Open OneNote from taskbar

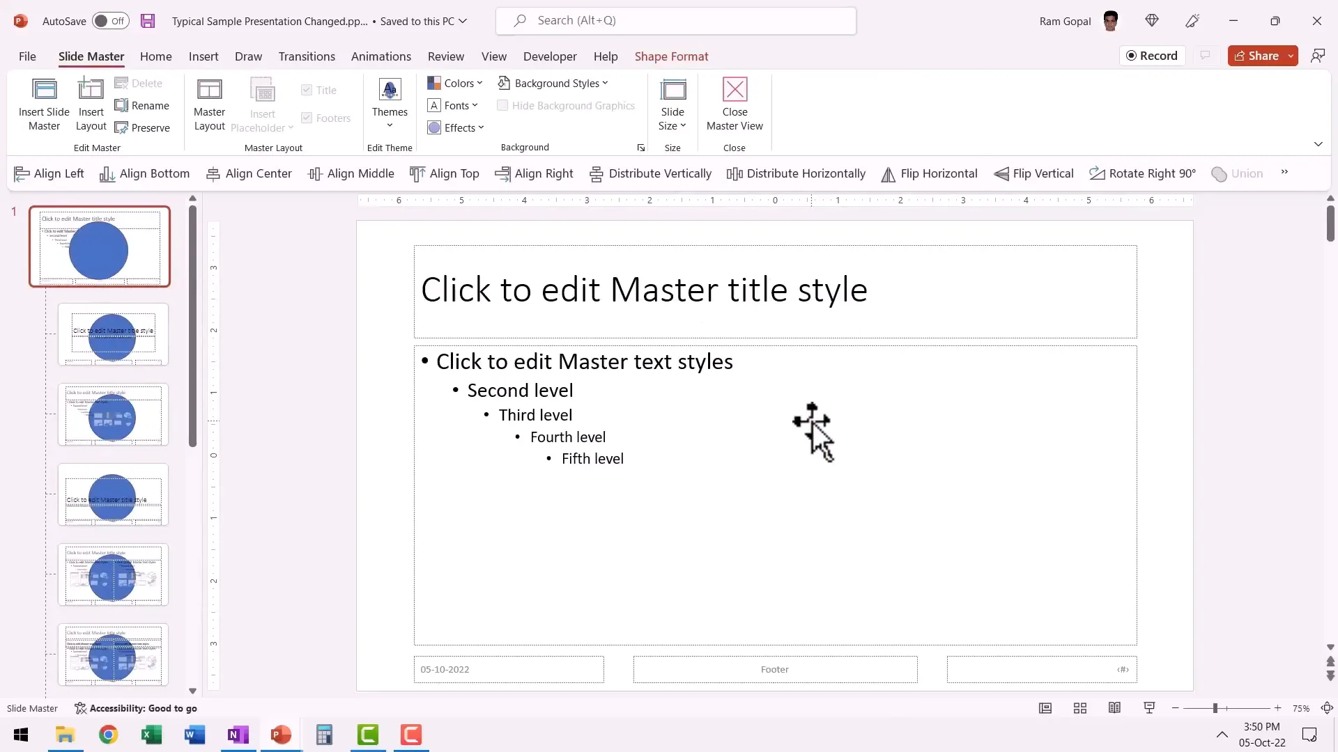238,735
